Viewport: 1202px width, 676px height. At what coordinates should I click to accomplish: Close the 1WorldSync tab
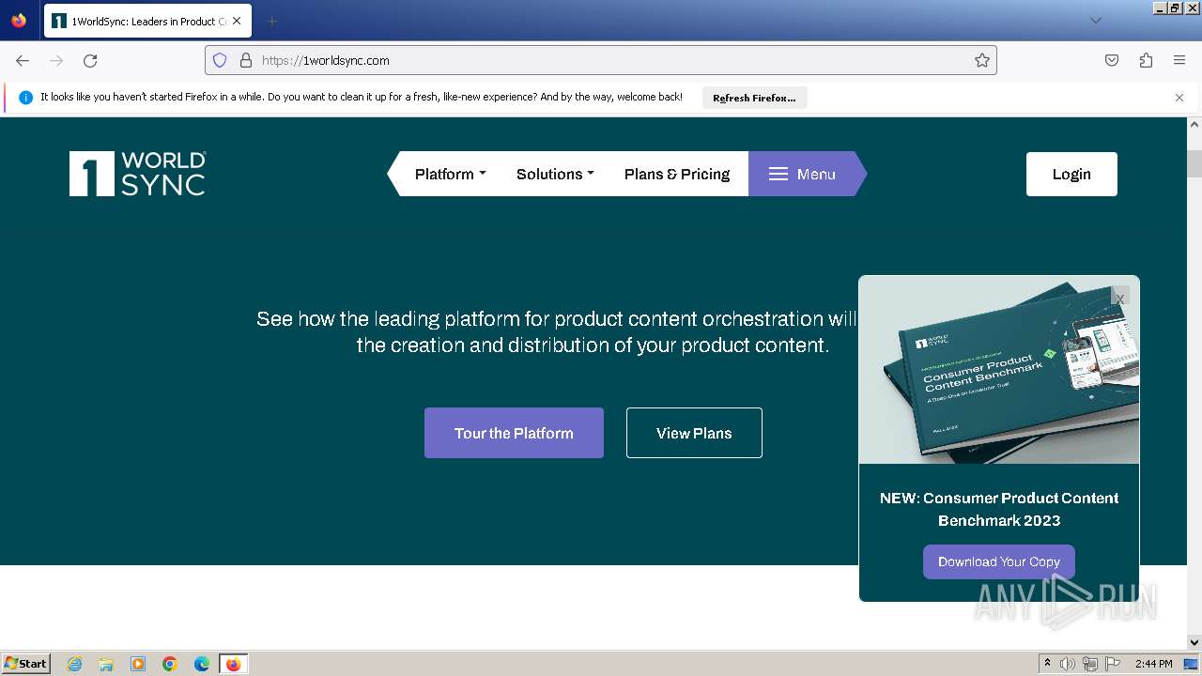[x=236, y=21]
